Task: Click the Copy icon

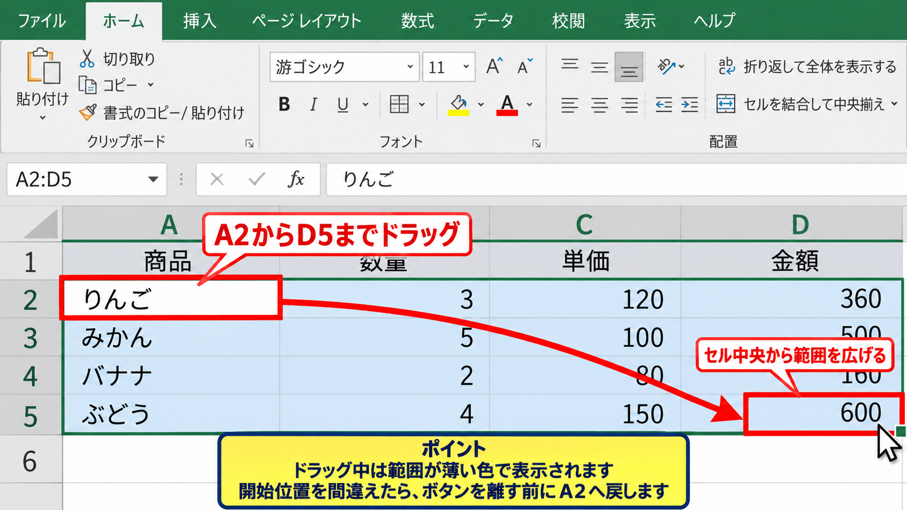Action: pos(87,85)
